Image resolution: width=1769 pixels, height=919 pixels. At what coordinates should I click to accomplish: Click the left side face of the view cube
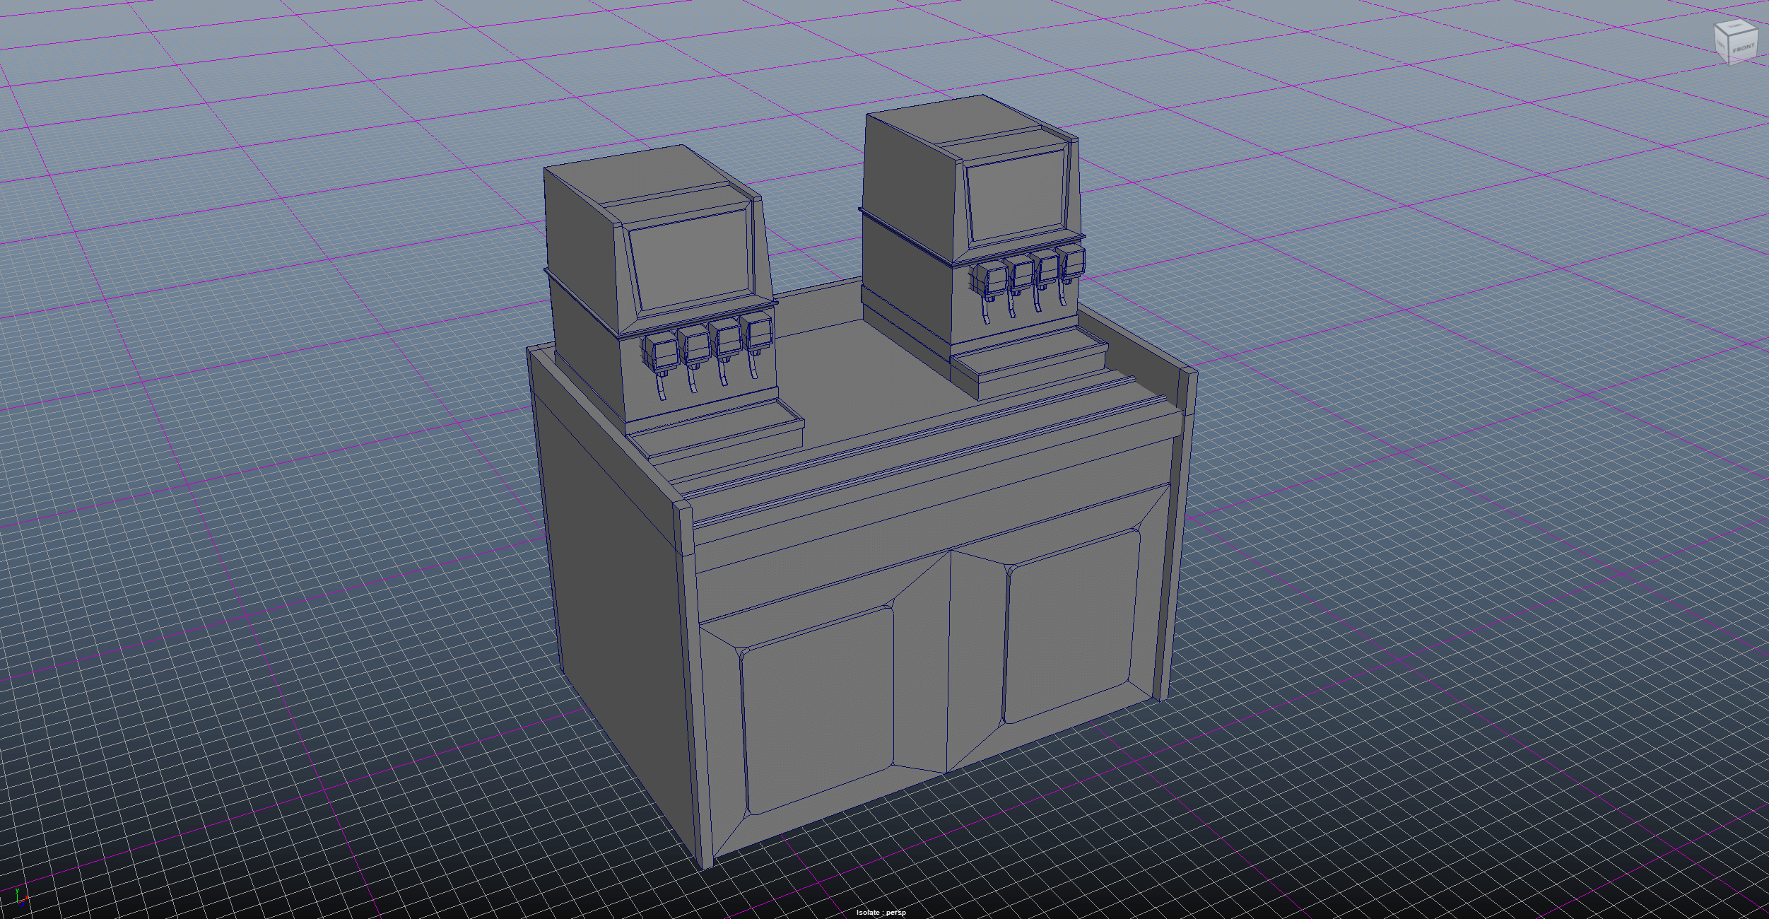pyautogui.click(x=1722, y=43)
